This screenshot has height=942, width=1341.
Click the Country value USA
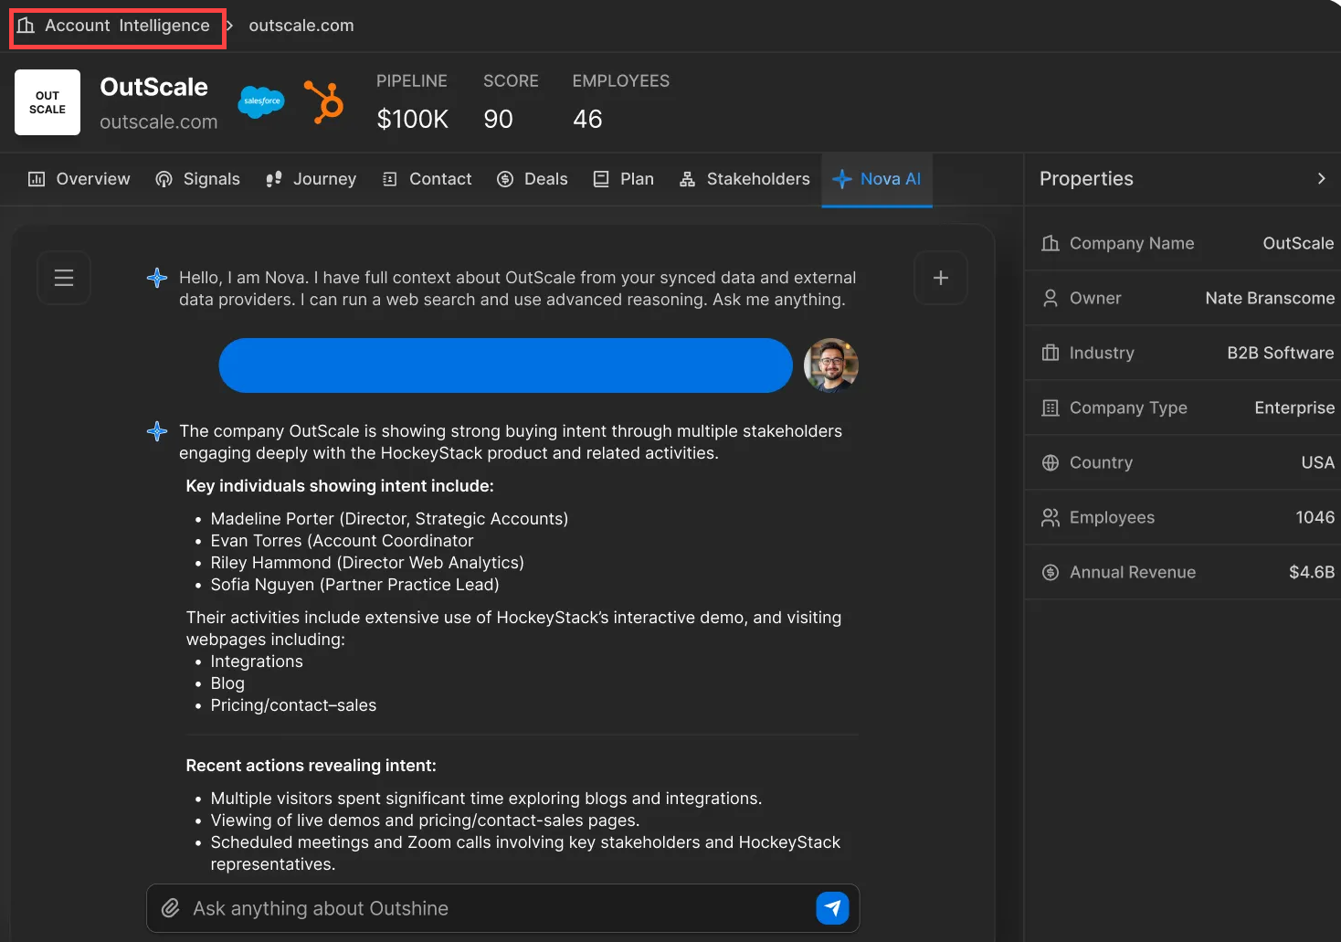coord(1317,462)
